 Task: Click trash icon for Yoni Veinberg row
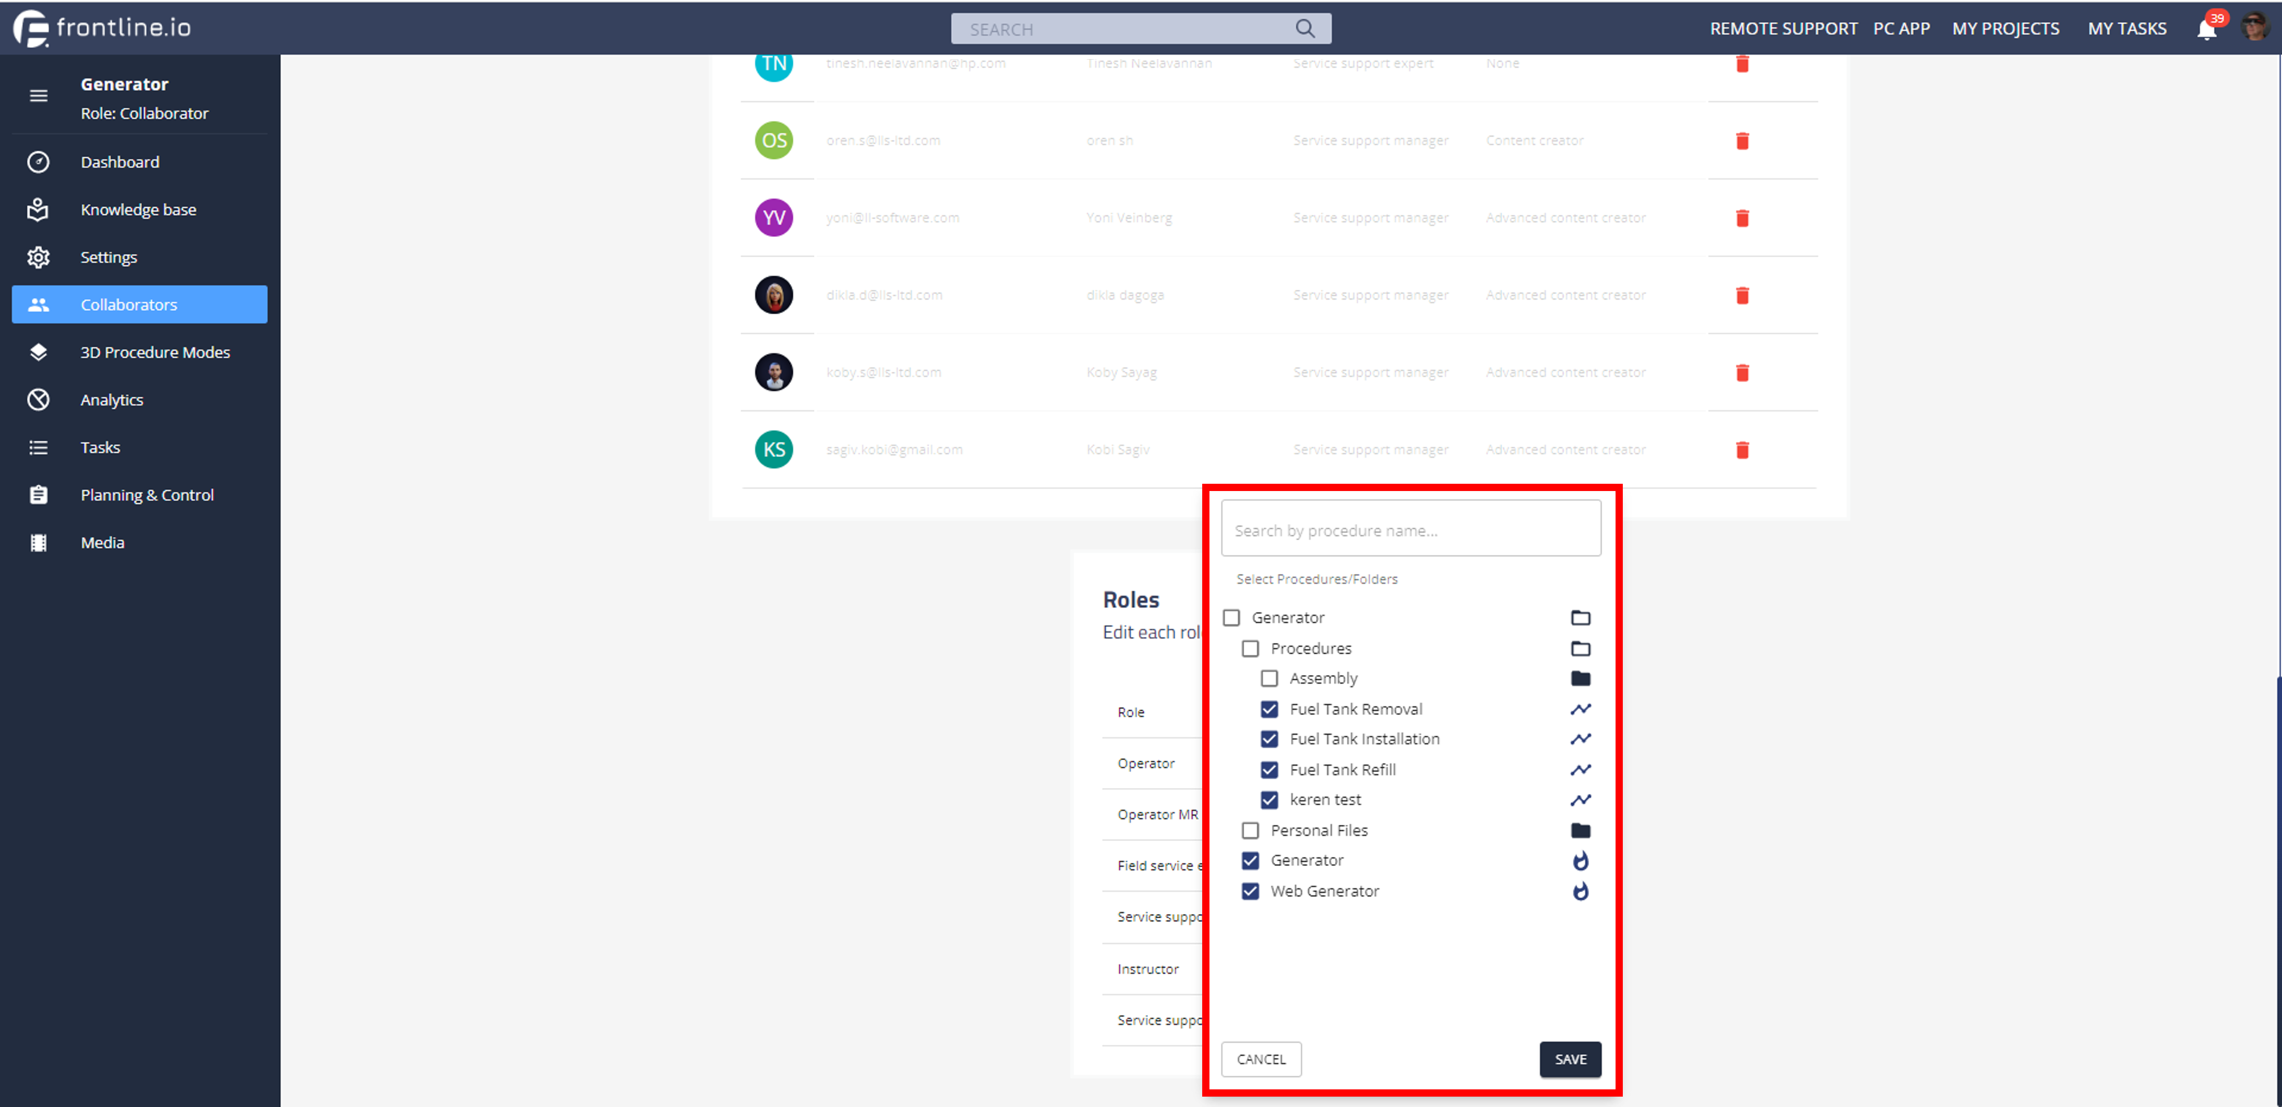(1742, 218)
